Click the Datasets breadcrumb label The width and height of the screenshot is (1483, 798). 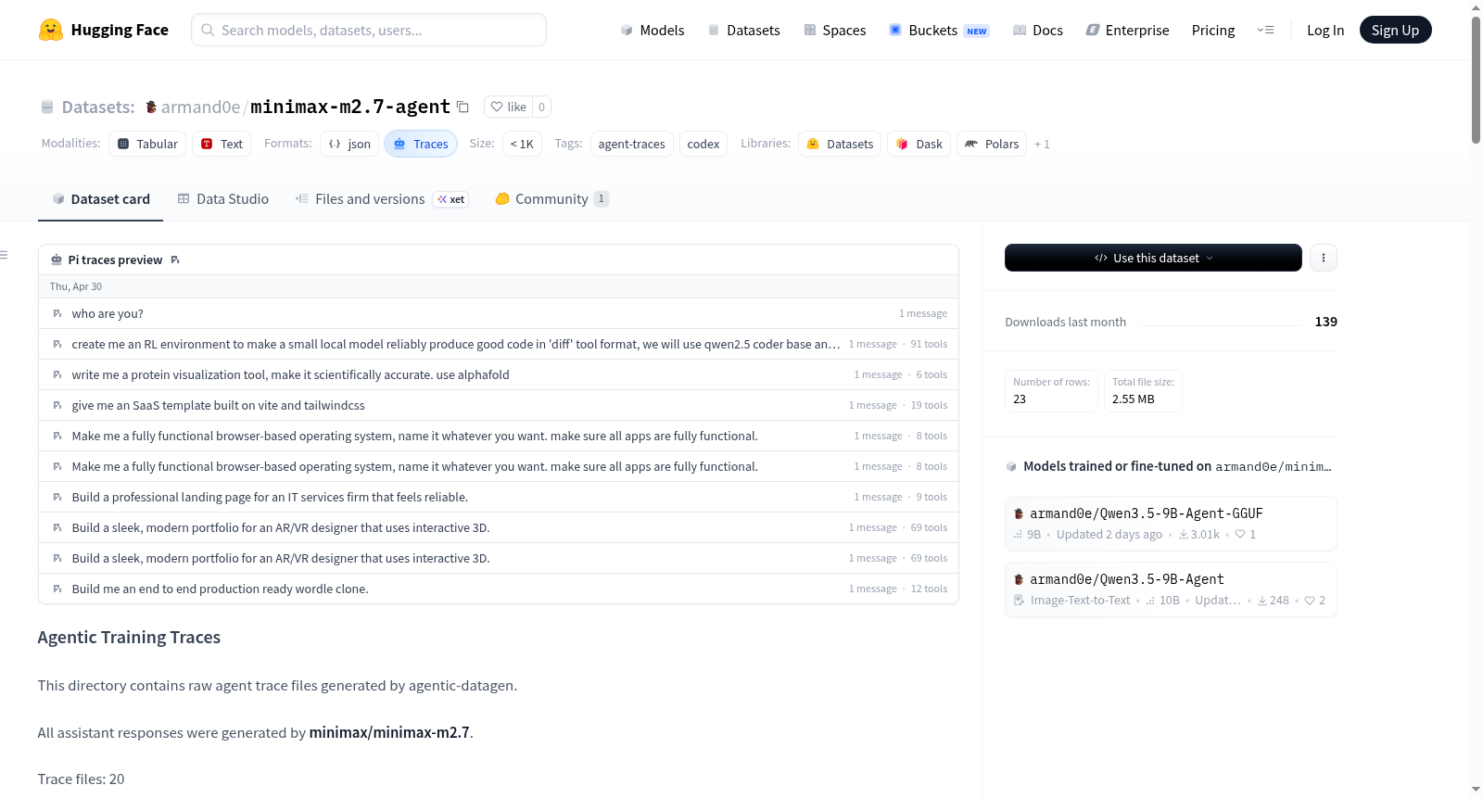coord(98,107)
